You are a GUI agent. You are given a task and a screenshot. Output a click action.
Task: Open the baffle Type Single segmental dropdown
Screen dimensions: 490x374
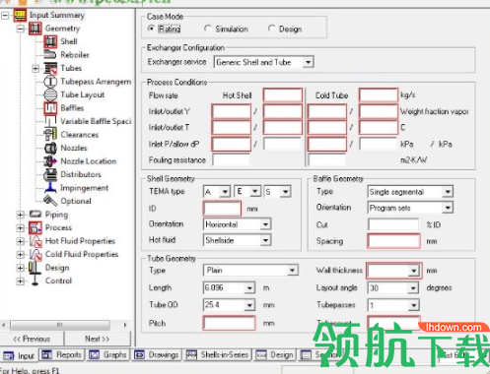click(x=448, y=192)
